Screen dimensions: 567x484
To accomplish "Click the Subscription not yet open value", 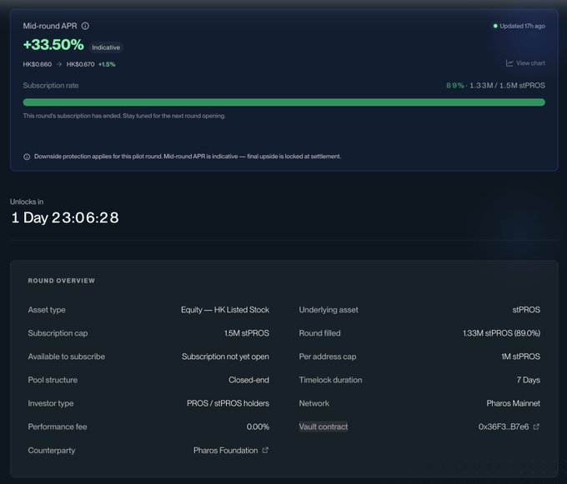I will click(225, 357).
